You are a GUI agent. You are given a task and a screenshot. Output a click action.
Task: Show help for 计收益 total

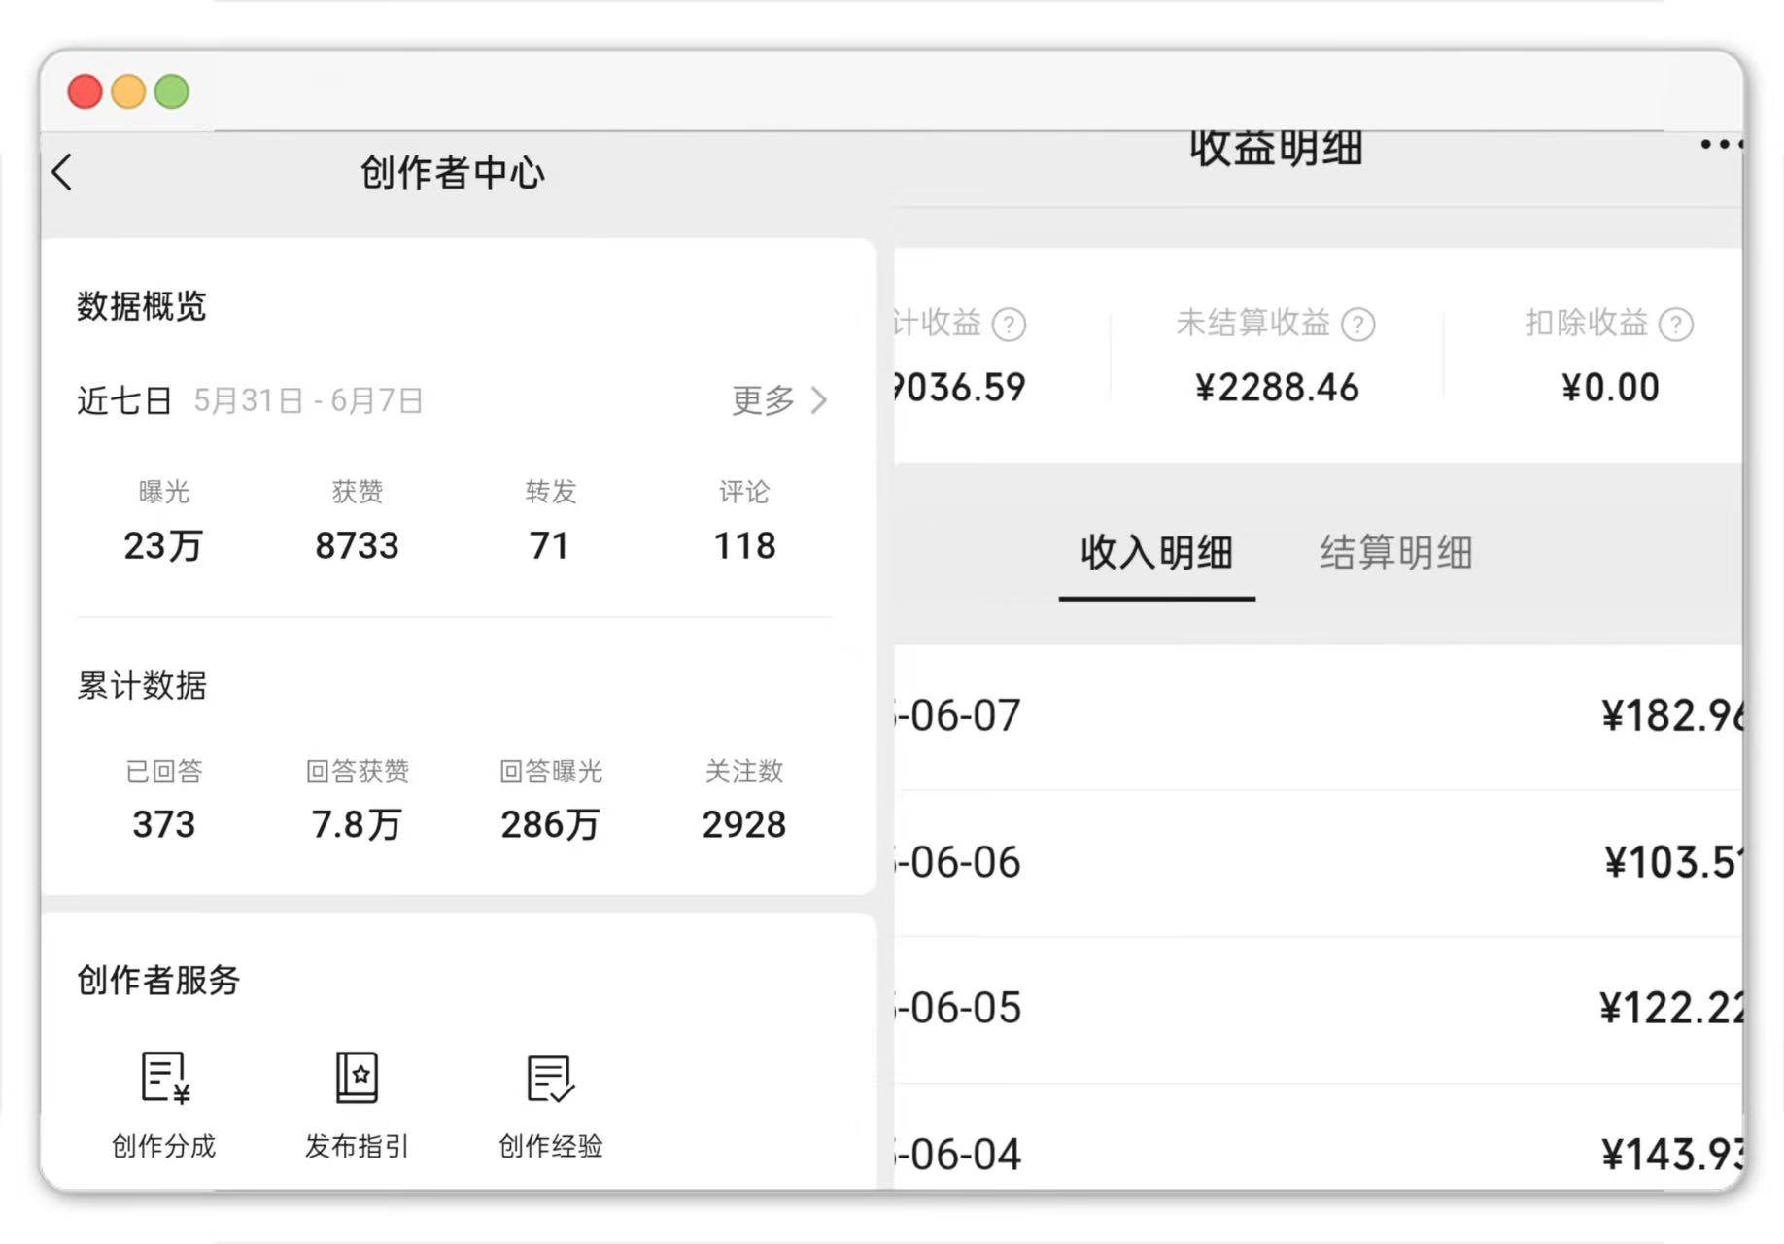(1009, 324)
